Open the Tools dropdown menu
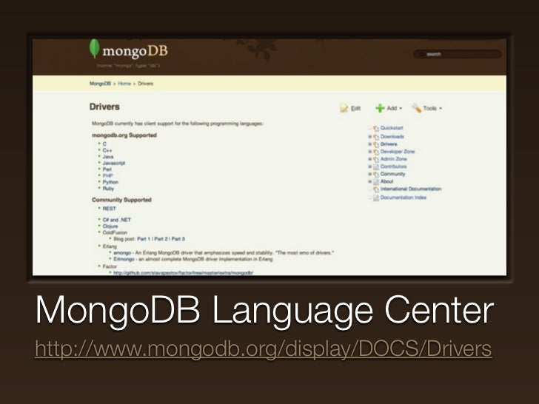 click(427, 108)
